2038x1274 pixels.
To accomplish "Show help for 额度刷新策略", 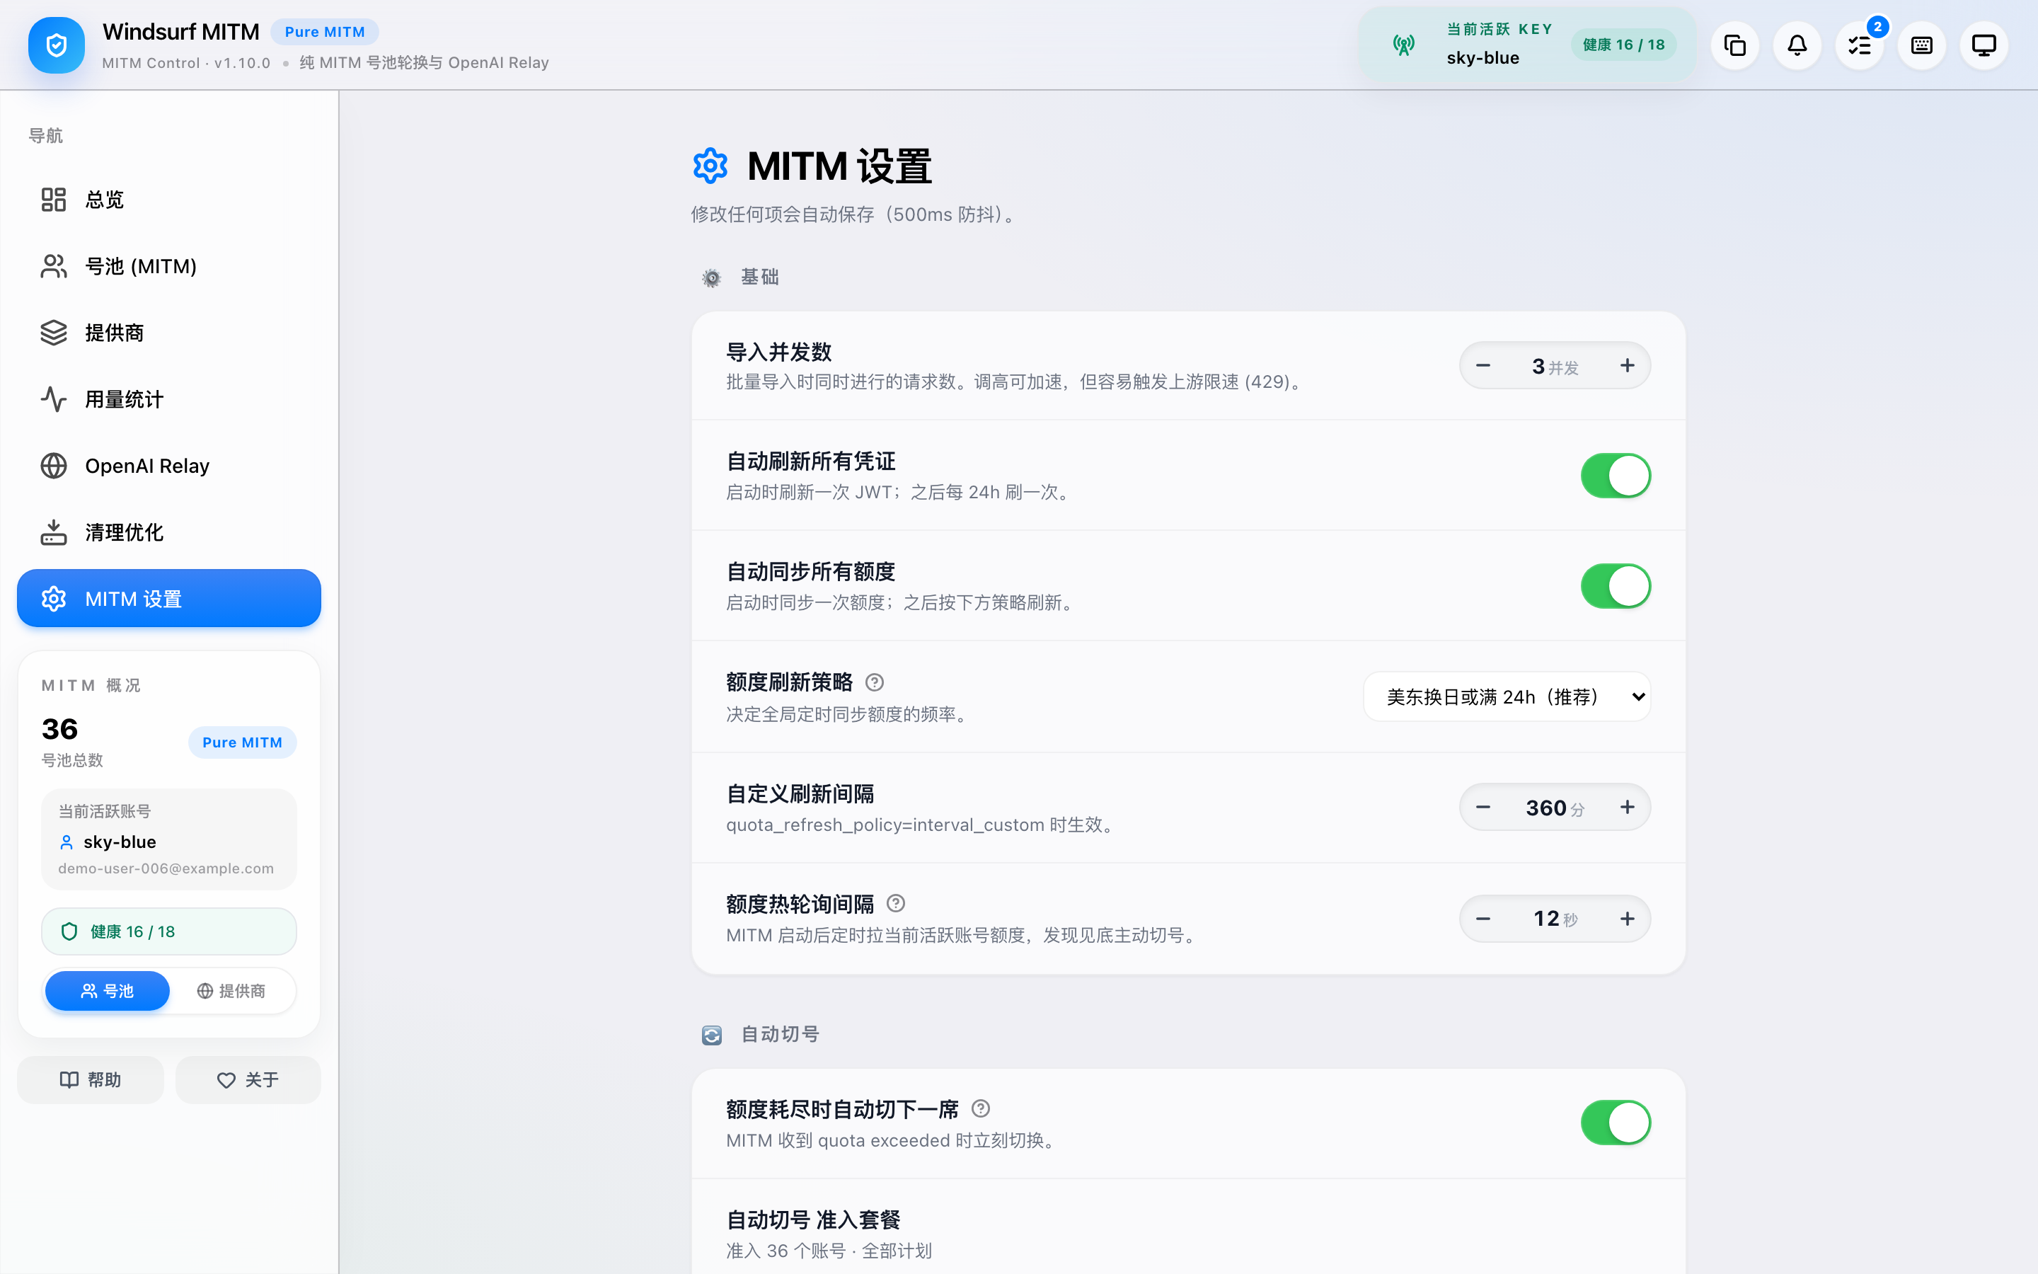I will tap(874, 682).
